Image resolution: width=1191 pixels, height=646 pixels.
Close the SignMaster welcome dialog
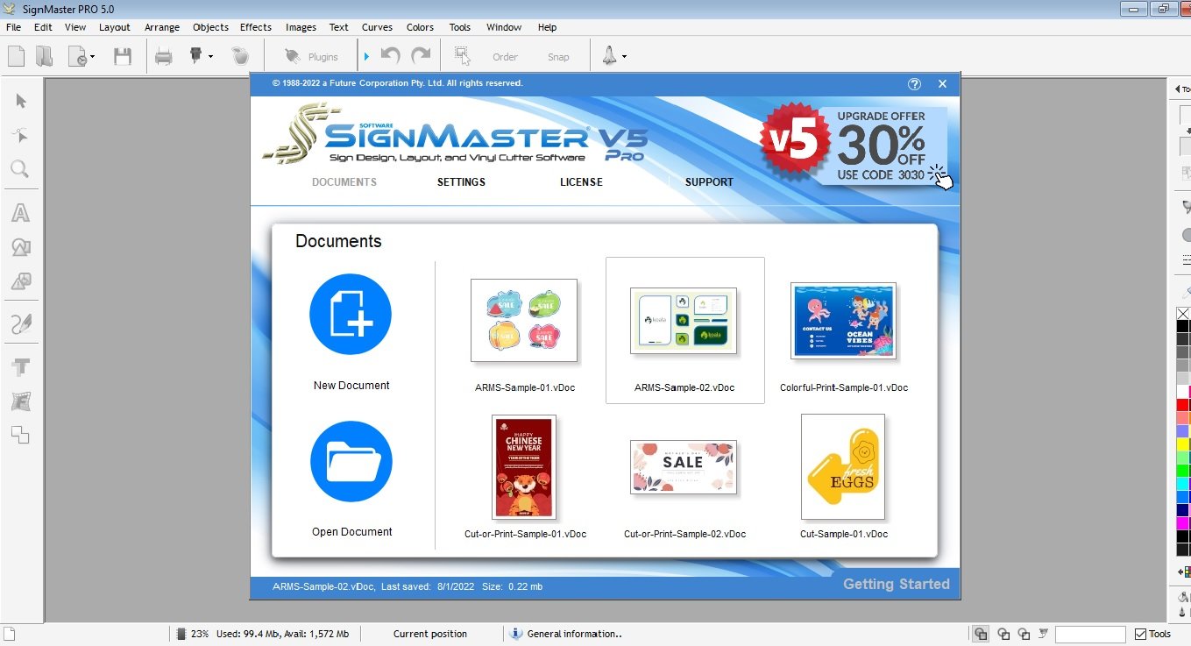click(942, 84)
